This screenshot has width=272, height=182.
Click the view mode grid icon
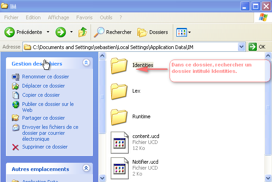pos(181,33)
